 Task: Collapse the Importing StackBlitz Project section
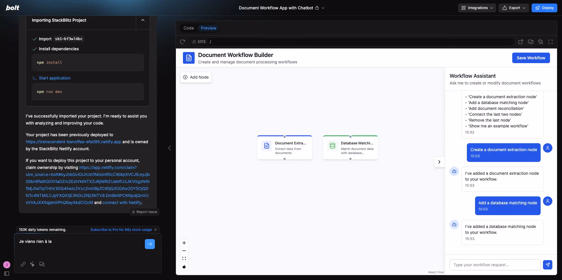pos(143,20)
